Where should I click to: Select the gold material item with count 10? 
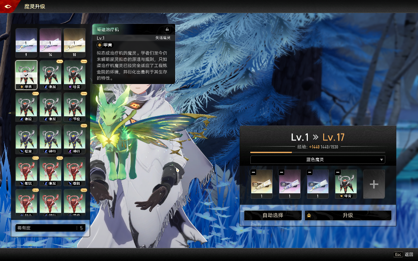point(75,42)
